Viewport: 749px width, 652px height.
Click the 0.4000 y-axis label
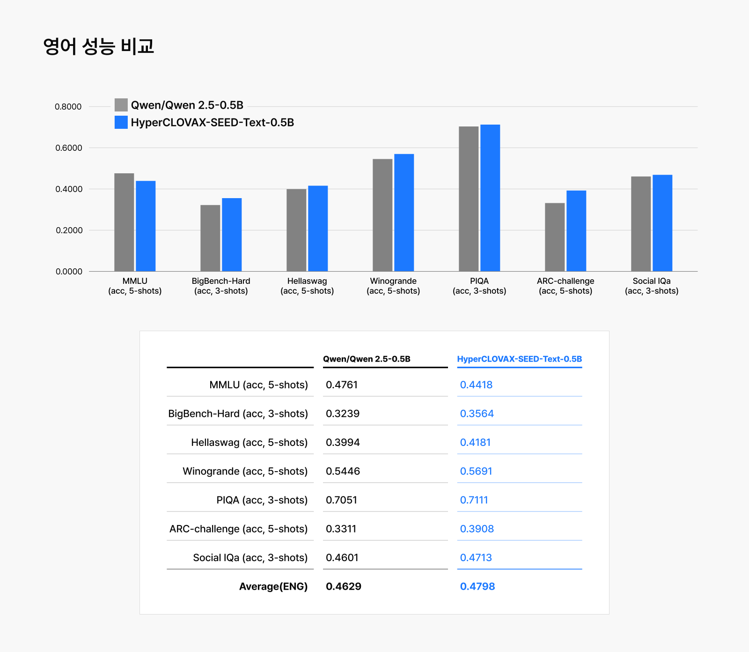click(x=68, y=189)
